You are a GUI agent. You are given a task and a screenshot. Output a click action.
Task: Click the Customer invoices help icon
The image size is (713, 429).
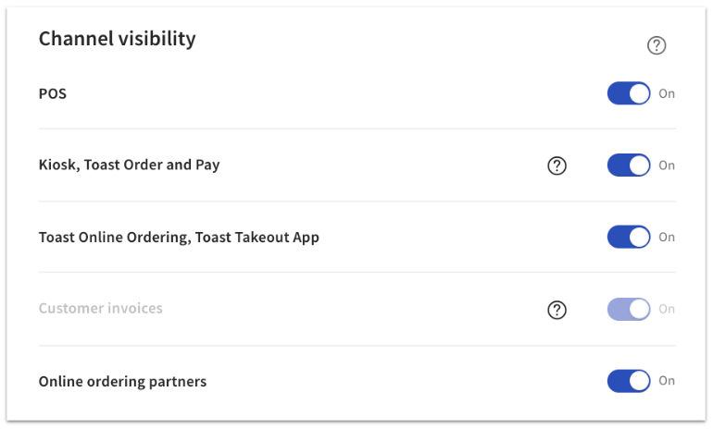point(557,310)
